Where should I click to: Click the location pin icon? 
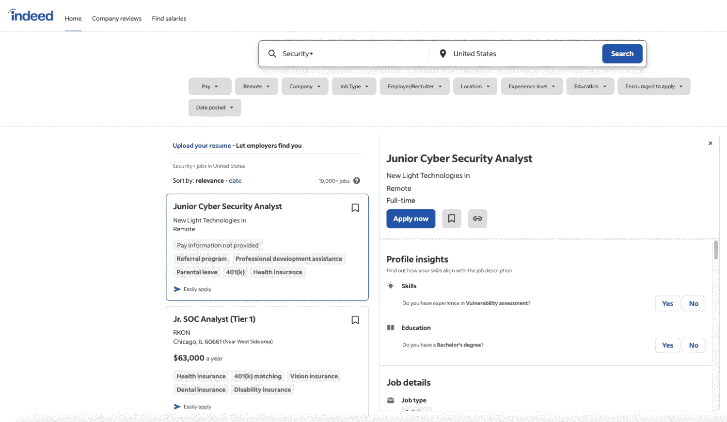point(443,53)
